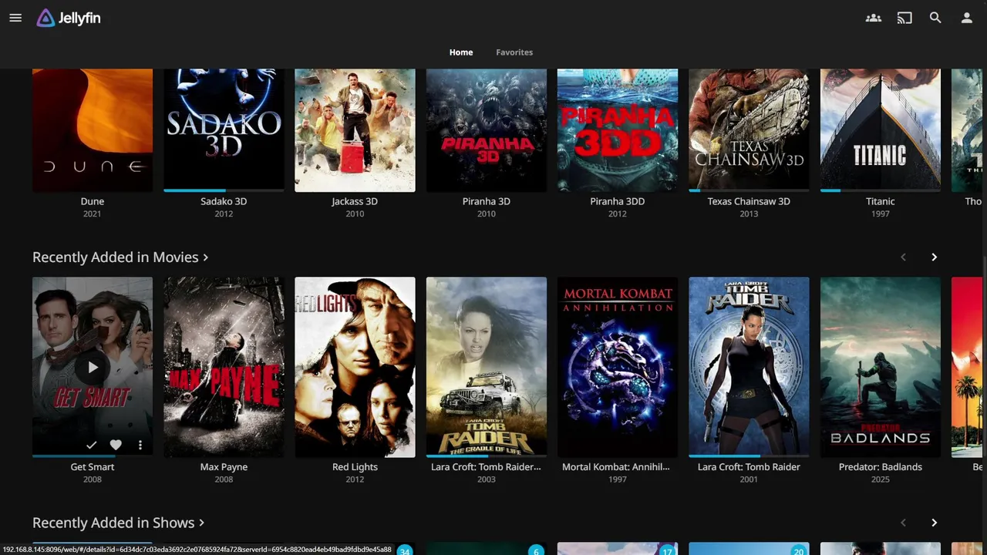Click the Titanic playback progress bar

(881, 190)
